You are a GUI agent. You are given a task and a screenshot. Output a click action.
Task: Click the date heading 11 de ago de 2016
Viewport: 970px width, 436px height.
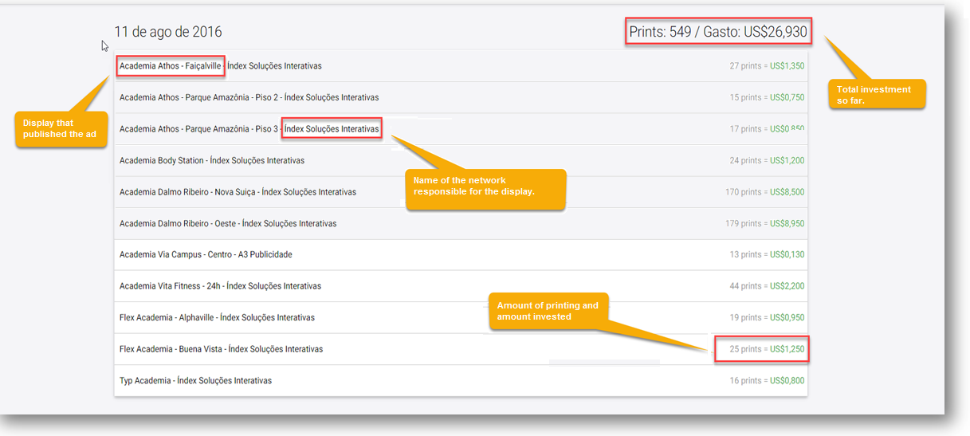click(x=168, y=32)
